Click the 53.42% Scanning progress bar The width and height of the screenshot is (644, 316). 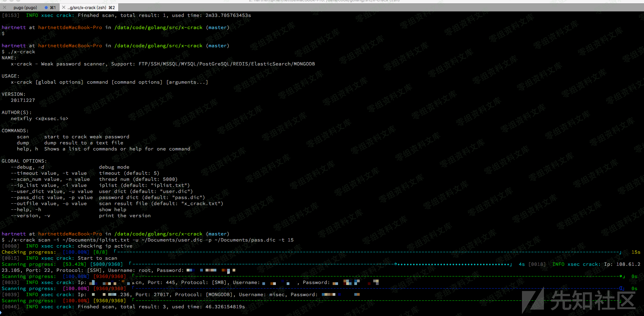click(x=319, y=264)
